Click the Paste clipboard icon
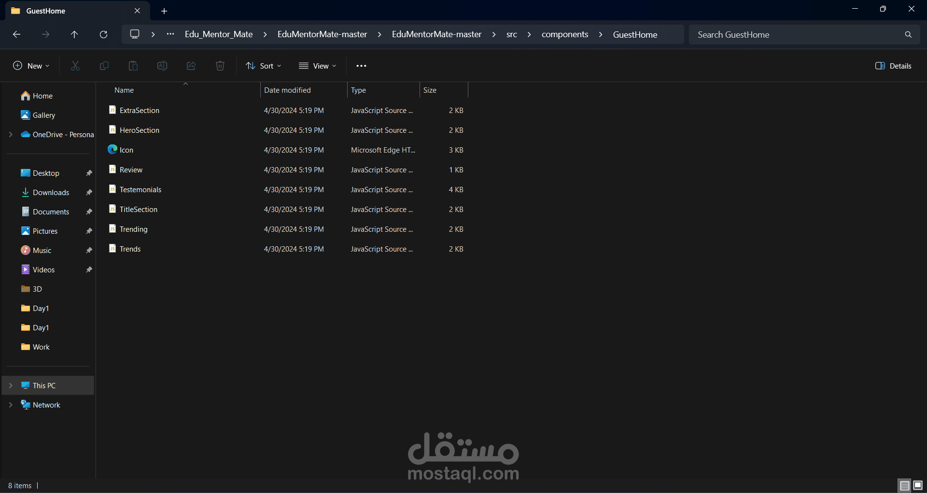 133,66
